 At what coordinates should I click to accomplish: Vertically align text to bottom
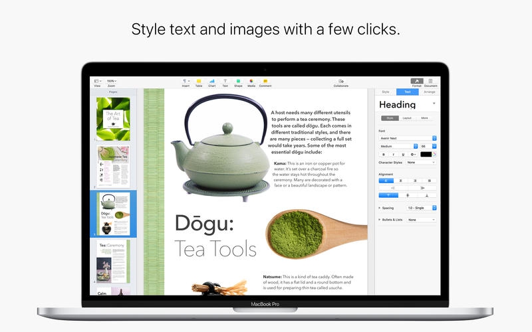tap(427, 195)
